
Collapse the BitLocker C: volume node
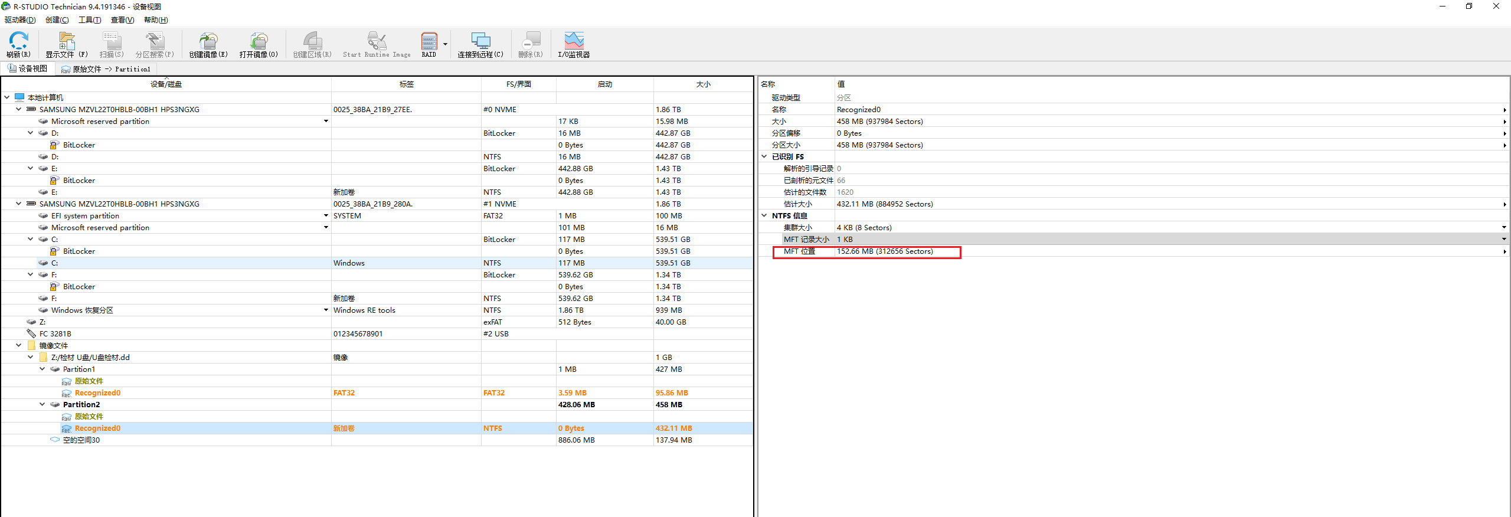[30, 239]
